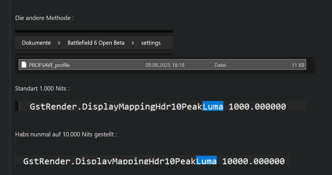
Task: Select the PROFSAVE_profile file name
Action: [49, 65]
